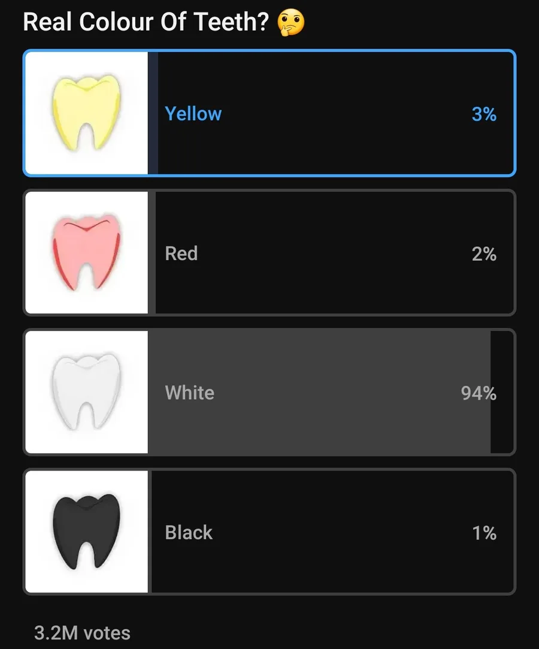Click the poll question Real Colour Of Teeth
The width and height of the screenshot is (539, 649).
(x=146, y=22)
